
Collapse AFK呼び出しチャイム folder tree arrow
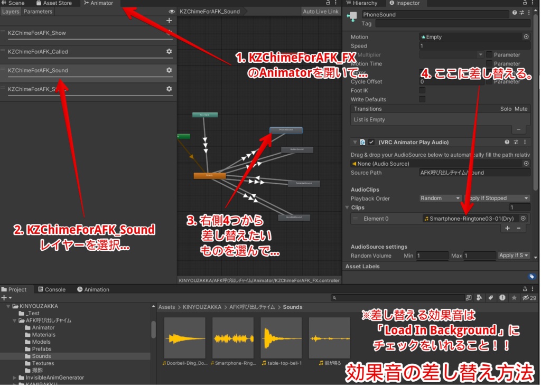pos(14,320)
